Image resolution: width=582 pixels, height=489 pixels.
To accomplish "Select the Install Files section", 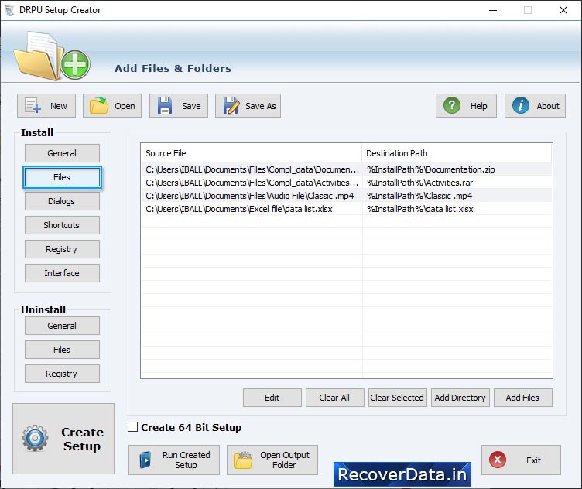I will (x=62, y=177).
